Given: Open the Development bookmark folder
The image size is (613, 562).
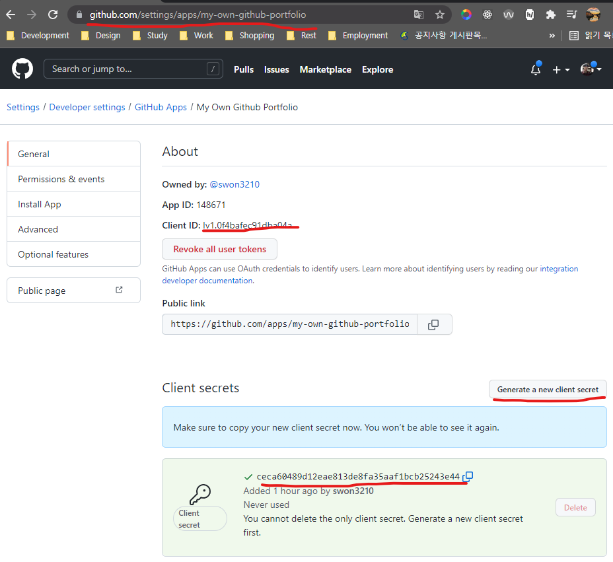Looking at the screenshot, I should 38,36.
